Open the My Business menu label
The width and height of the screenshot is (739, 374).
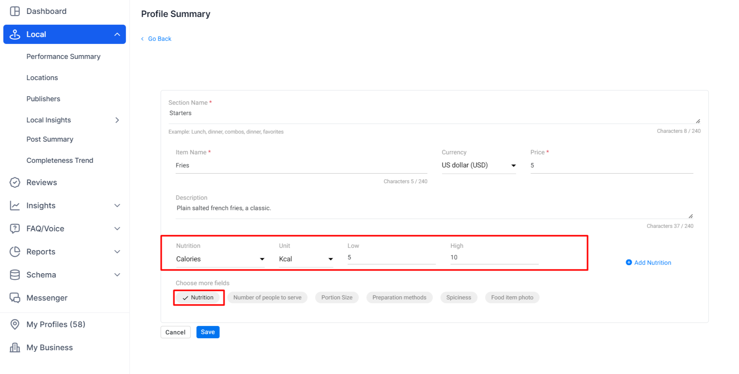click(50, 347)
